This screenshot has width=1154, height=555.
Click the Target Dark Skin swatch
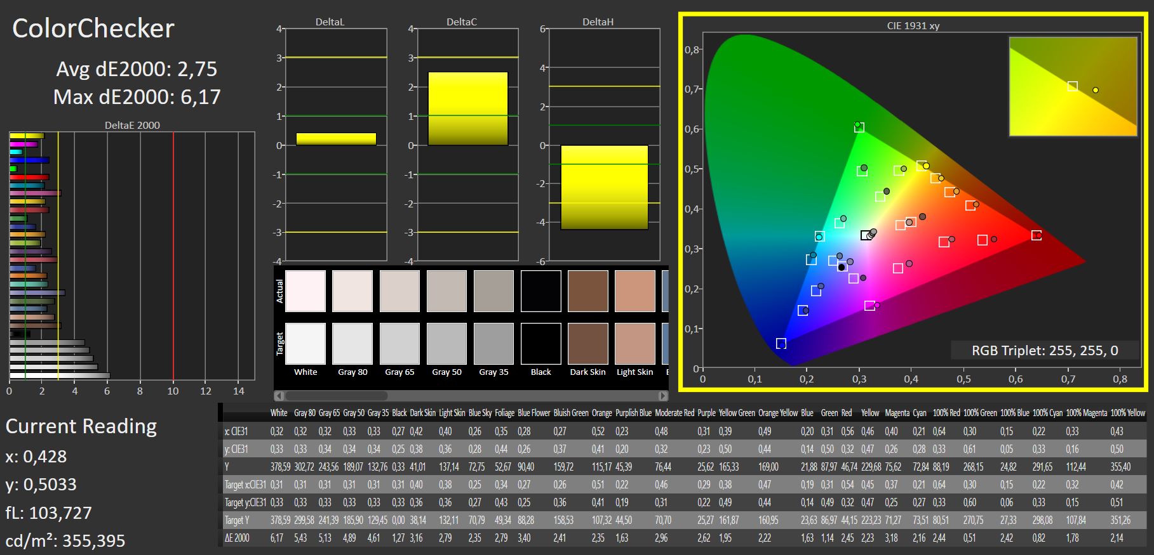(588, 344)
